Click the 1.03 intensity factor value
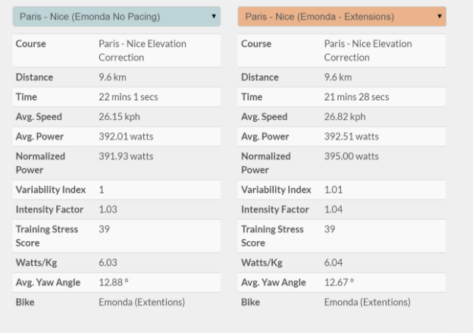Image resolution: width=473 pixels, height=333 pixels. [x=108, y=209]
